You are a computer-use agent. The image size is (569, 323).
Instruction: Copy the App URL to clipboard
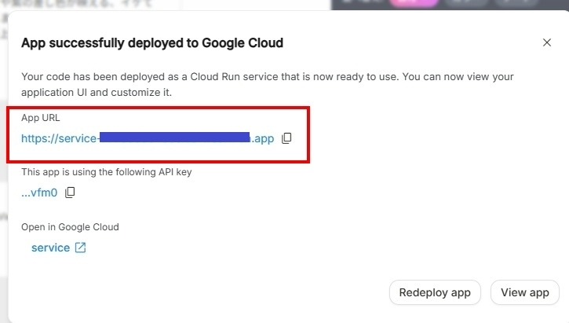(x=286, y=138)
